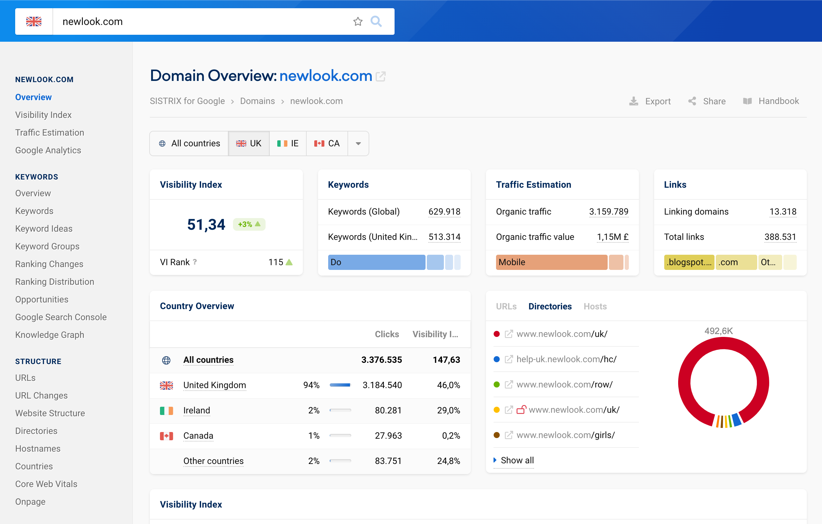Click the Ireland flag in Country Overview
This screenshot has height=524, width=822.
point(167,411)
